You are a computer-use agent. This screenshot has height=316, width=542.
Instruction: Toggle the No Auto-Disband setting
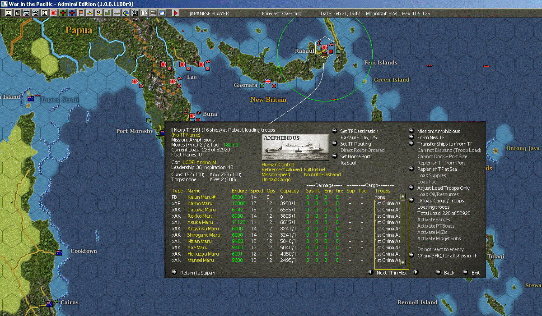[322, 175]
